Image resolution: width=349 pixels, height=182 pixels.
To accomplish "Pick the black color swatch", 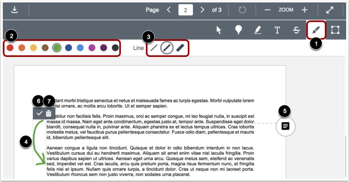I will point(115,48).
